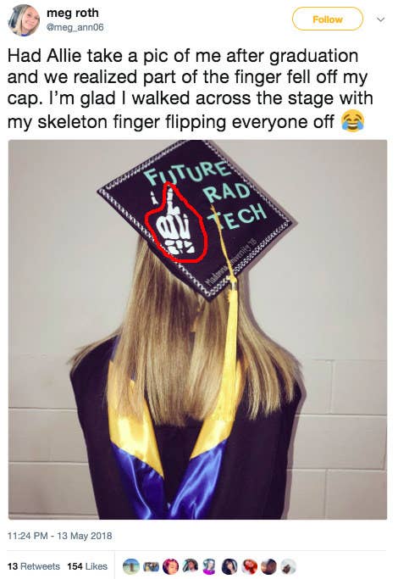Open the first liker avatar with beach scene
The height and width of the screenshot is (579, 398).
click(131, 566)
